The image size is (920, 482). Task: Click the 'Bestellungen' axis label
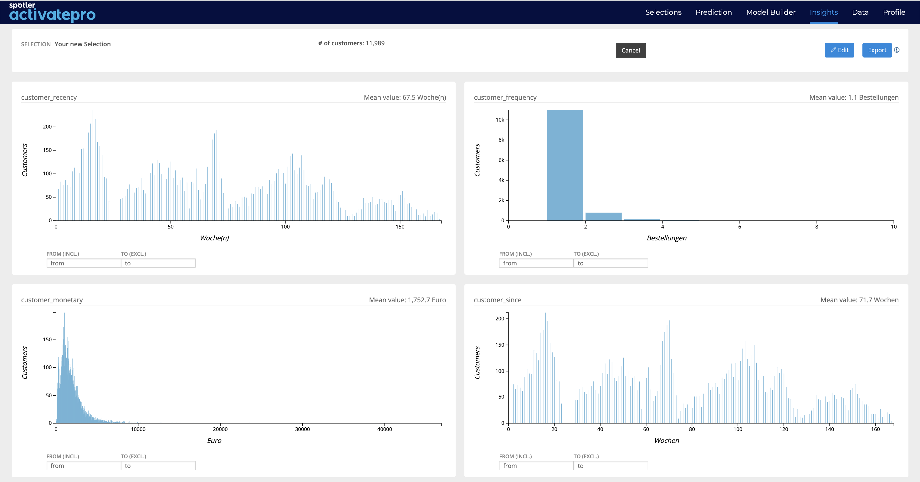click(667, 238)
